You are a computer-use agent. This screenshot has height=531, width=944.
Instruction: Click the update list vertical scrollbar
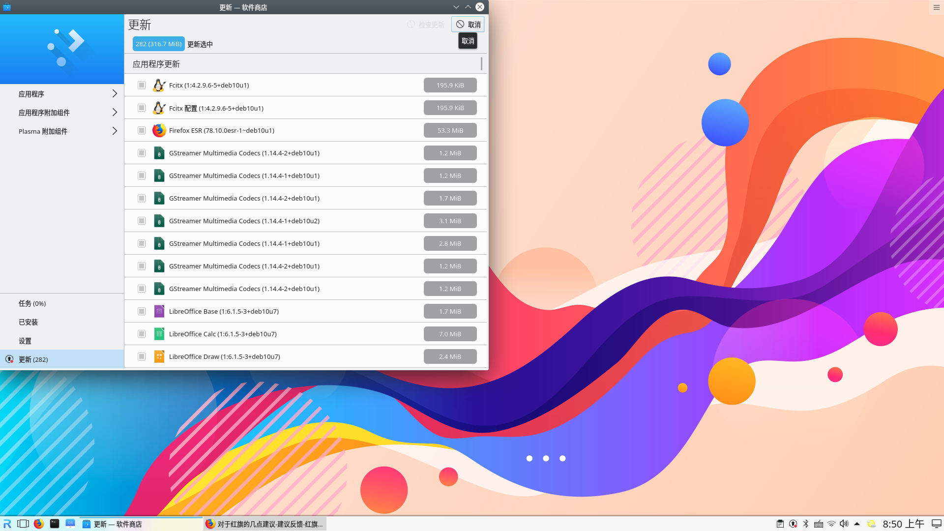tap(481, 64)
